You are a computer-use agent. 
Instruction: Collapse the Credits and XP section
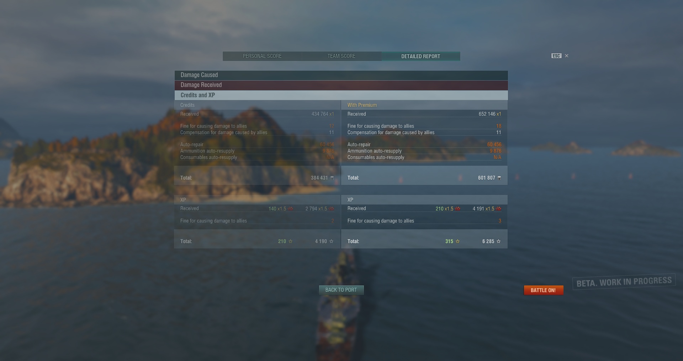(341, 95)
